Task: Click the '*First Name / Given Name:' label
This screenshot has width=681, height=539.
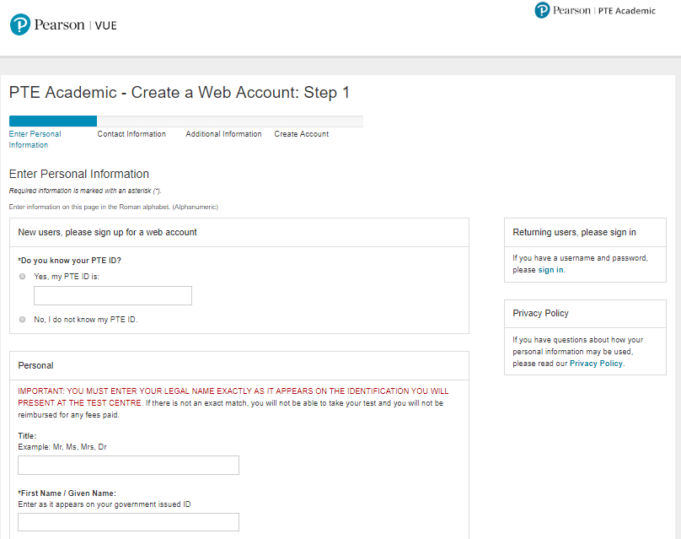Action: coord(67,493)
